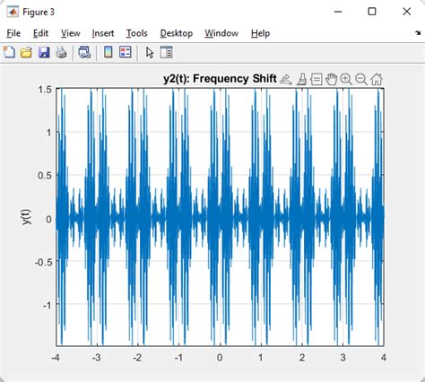Click the New Figure icon
The height and width of the screenshot is (382, 425).
tap(9, 52)
